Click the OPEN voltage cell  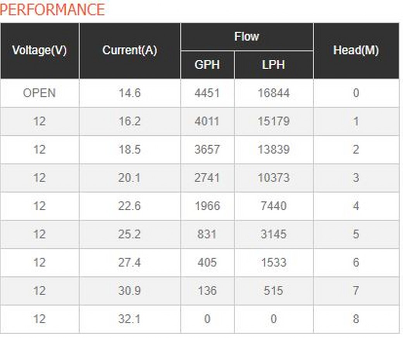[39, 93]
